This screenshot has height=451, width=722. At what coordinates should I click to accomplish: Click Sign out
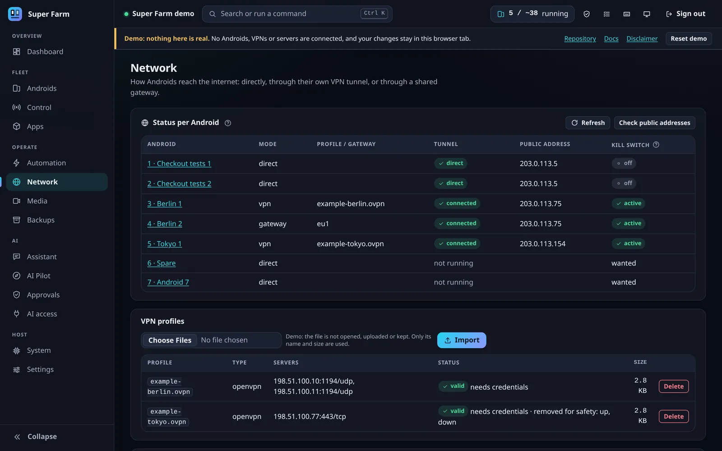pyautogui.click(x=685, y=14)
